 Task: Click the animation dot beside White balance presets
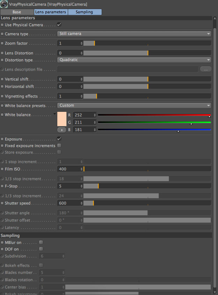pos(2,106)
